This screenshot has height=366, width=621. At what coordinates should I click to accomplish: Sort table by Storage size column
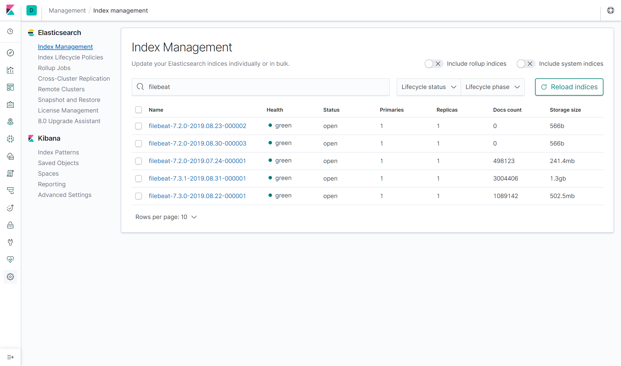point(565,110)
